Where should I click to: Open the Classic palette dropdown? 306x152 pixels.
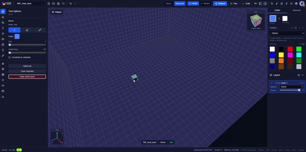pos(287,33)
